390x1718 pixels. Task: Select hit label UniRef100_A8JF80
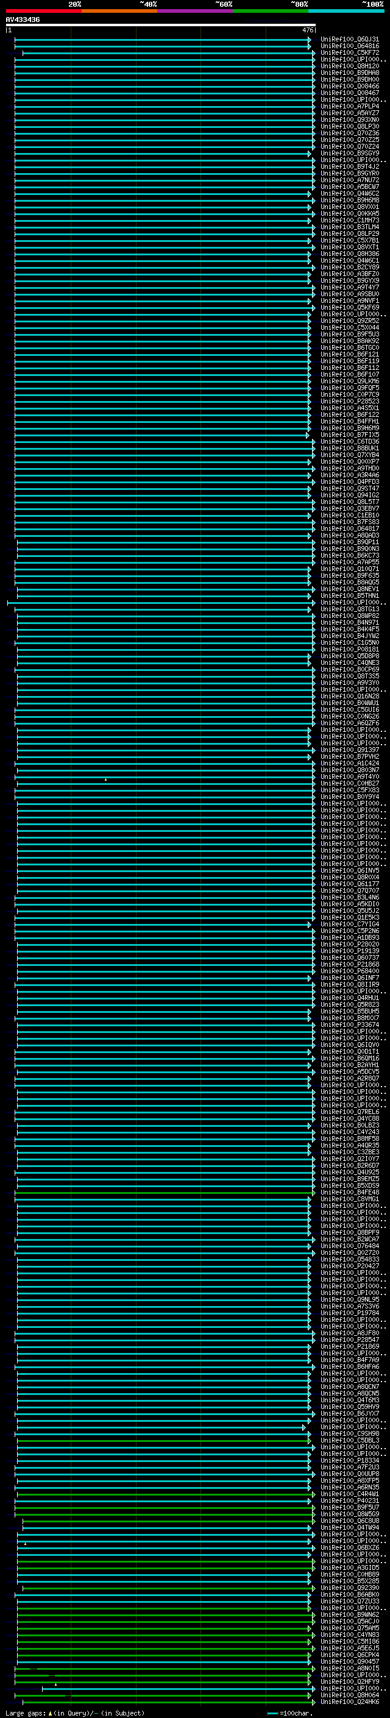tap(350, 1333)
